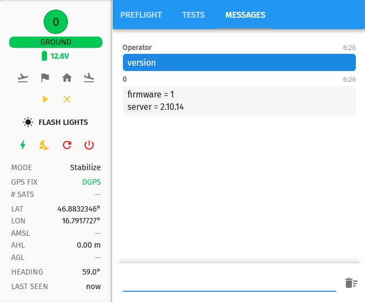The image size is (365, 302).
Task: Click the AMSL label
Action: click(20, 233)
